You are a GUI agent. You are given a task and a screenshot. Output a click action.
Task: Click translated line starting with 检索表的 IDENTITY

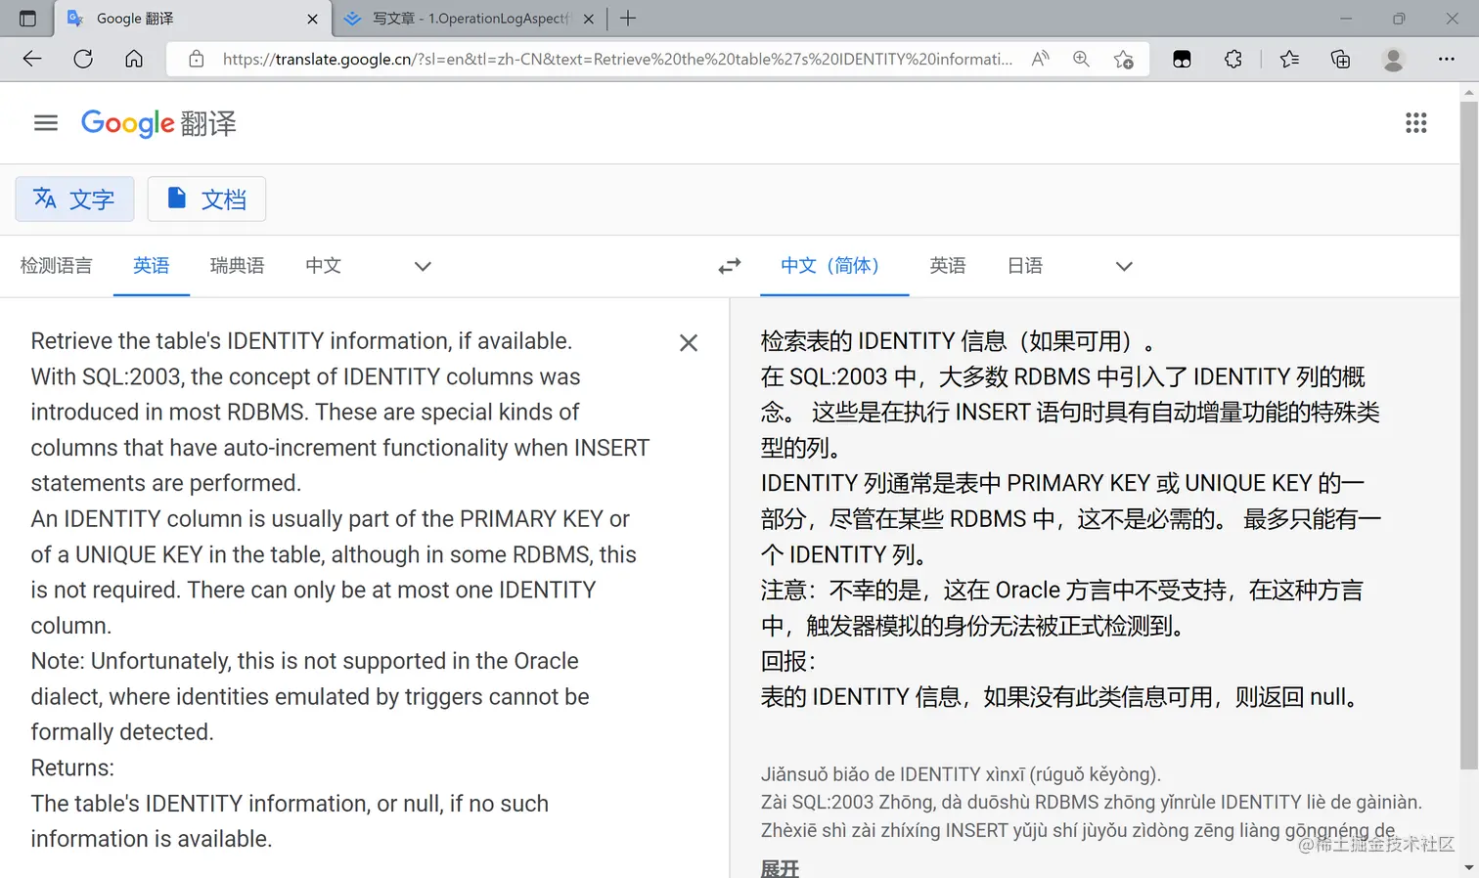957,341
